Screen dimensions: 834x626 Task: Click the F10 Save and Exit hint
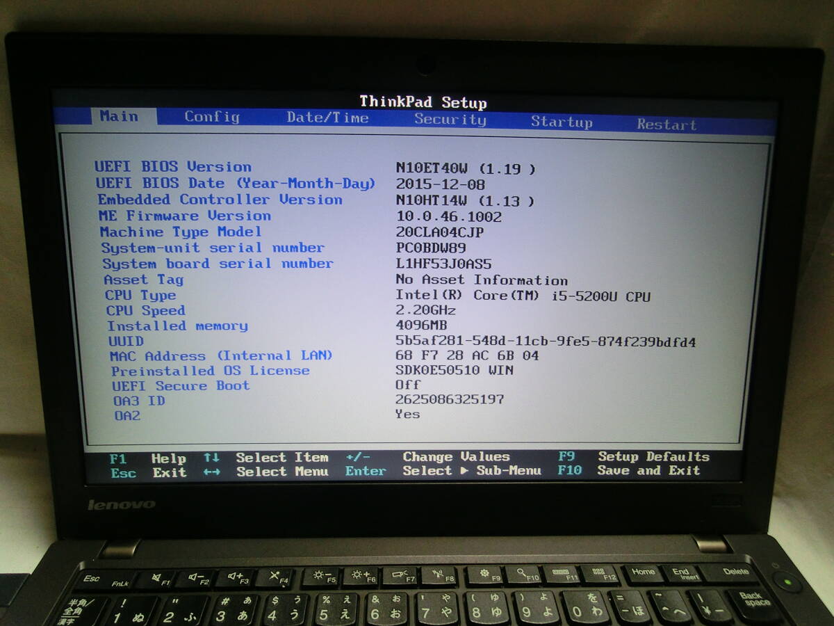629,471
